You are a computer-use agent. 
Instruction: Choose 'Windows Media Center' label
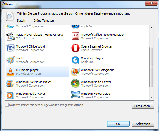click(x=96, y=82)
